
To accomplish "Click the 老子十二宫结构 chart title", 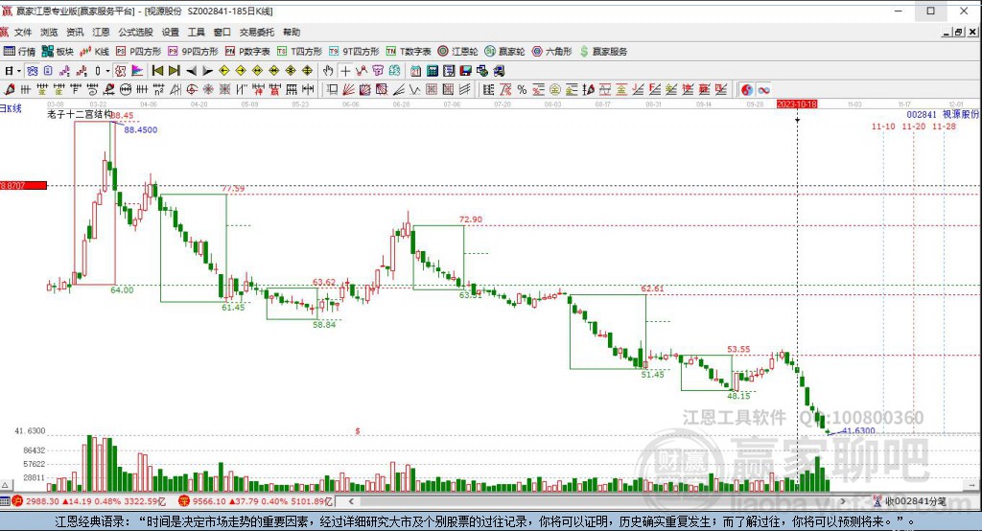I will [80, 114].
